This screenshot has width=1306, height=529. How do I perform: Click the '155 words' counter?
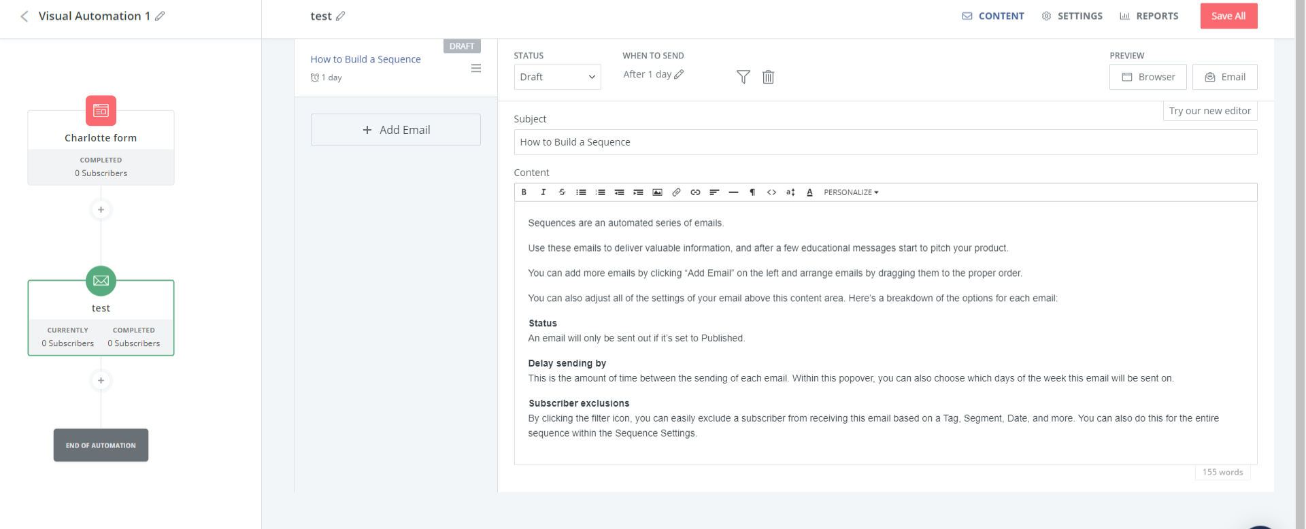tap(1222, 472)
